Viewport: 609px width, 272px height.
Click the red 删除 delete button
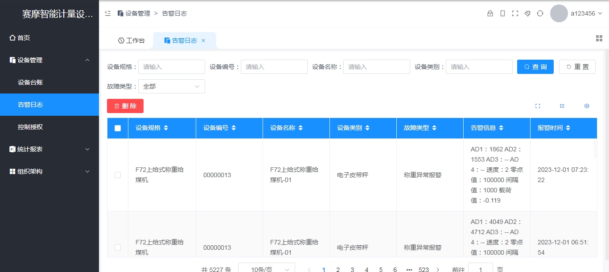click(x=125, y=106)
